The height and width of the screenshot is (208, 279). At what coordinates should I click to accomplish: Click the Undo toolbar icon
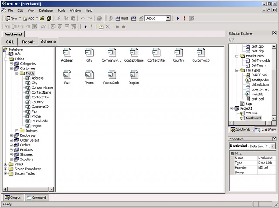(x=82, y=18)
